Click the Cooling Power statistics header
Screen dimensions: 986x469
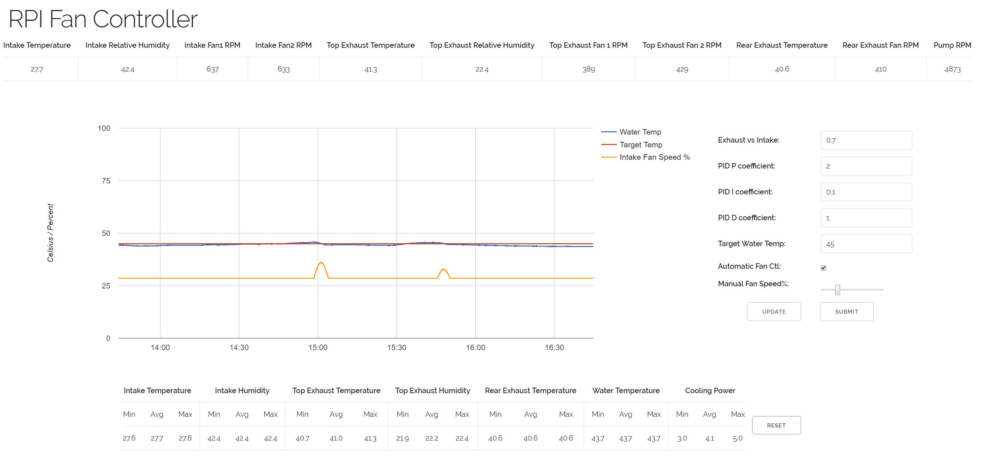(x=709, y=391)
